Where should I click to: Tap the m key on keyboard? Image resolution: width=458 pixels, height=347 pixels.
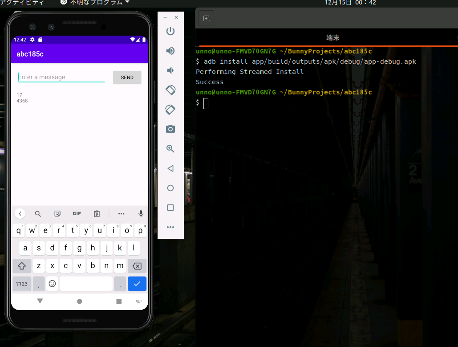pyautogui.click(x=120, y=266)
